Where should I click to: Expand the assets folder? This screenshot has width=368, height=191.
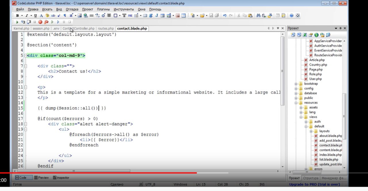click(301, 108)
